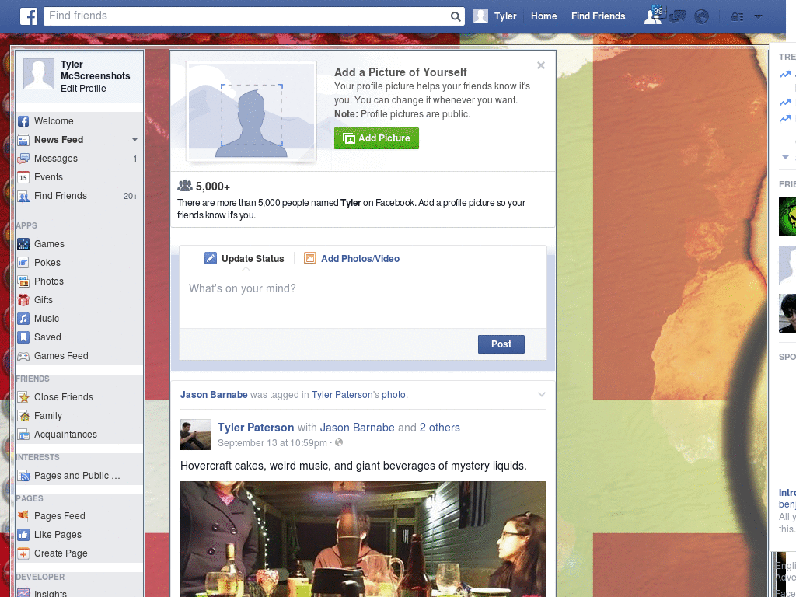Click the Music note icon
Screen dimensions: 796x597
point(23,319)
